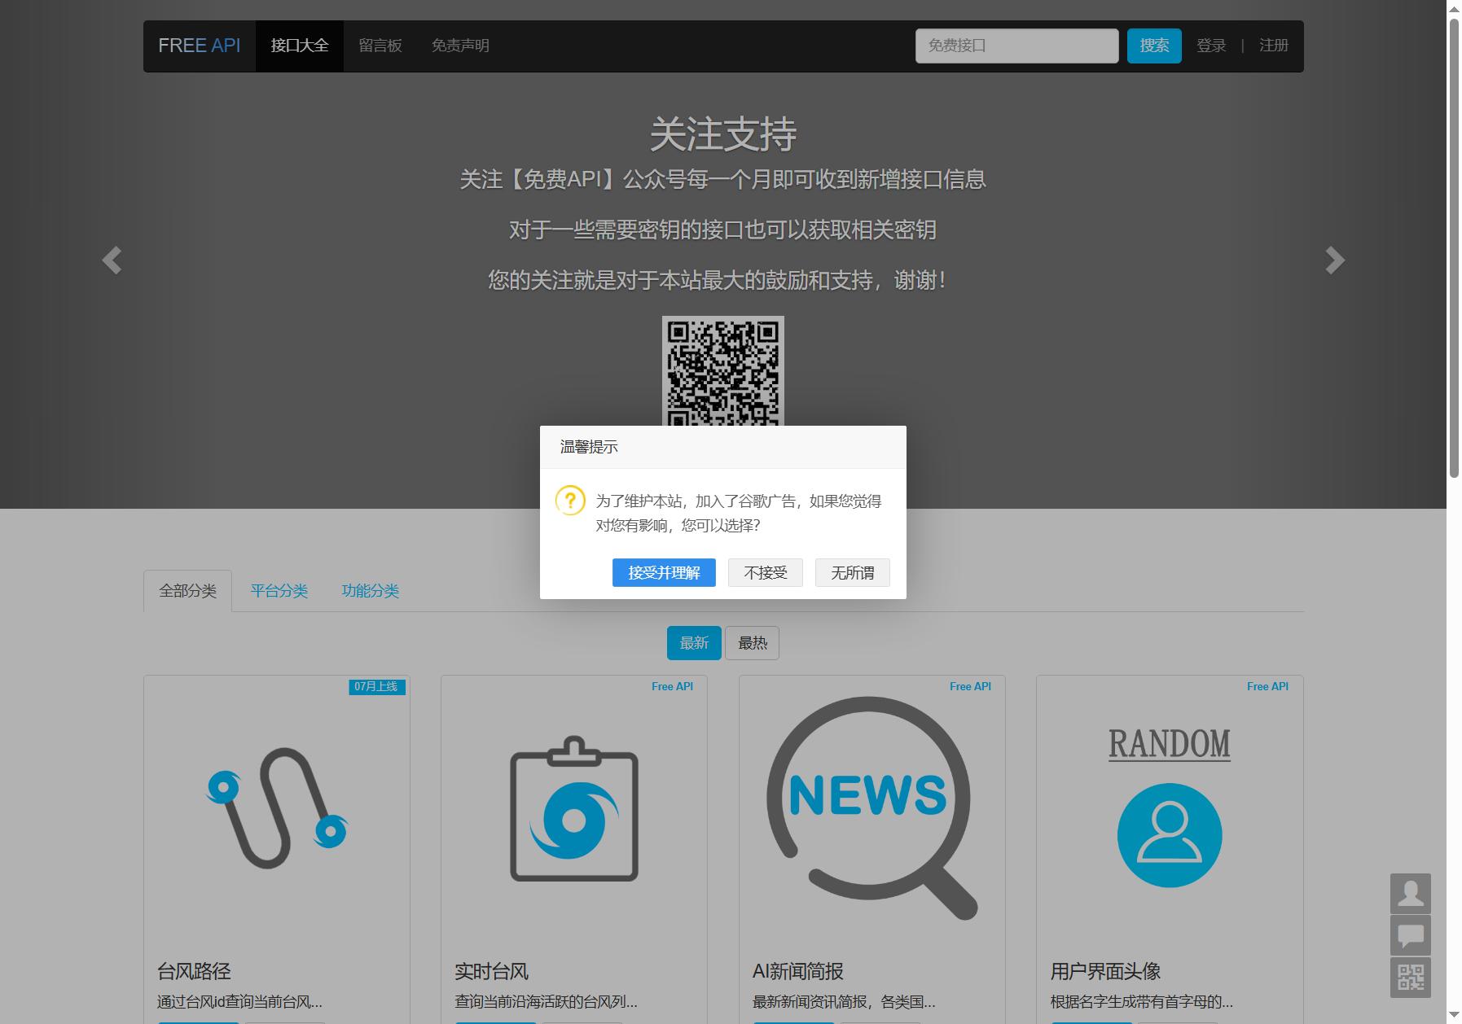Open the typhoon path card image

coord(277,808)
